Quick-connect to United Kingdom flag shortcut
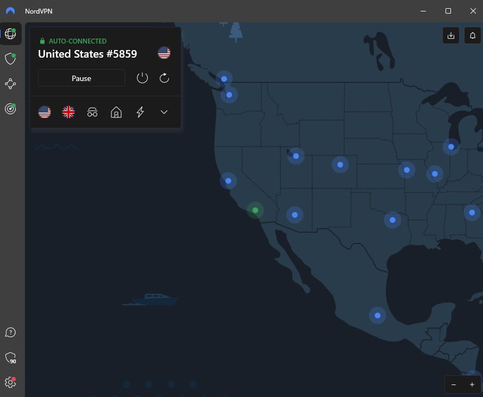The width and height of the screenshot is (483, 397). point(68,112)
